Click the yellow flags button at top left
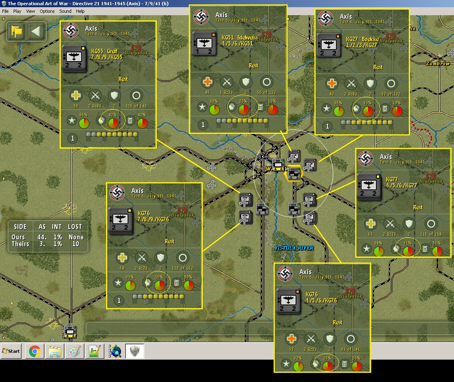The image size is (454, 382). pyautogui.click(x=16, y=31)
